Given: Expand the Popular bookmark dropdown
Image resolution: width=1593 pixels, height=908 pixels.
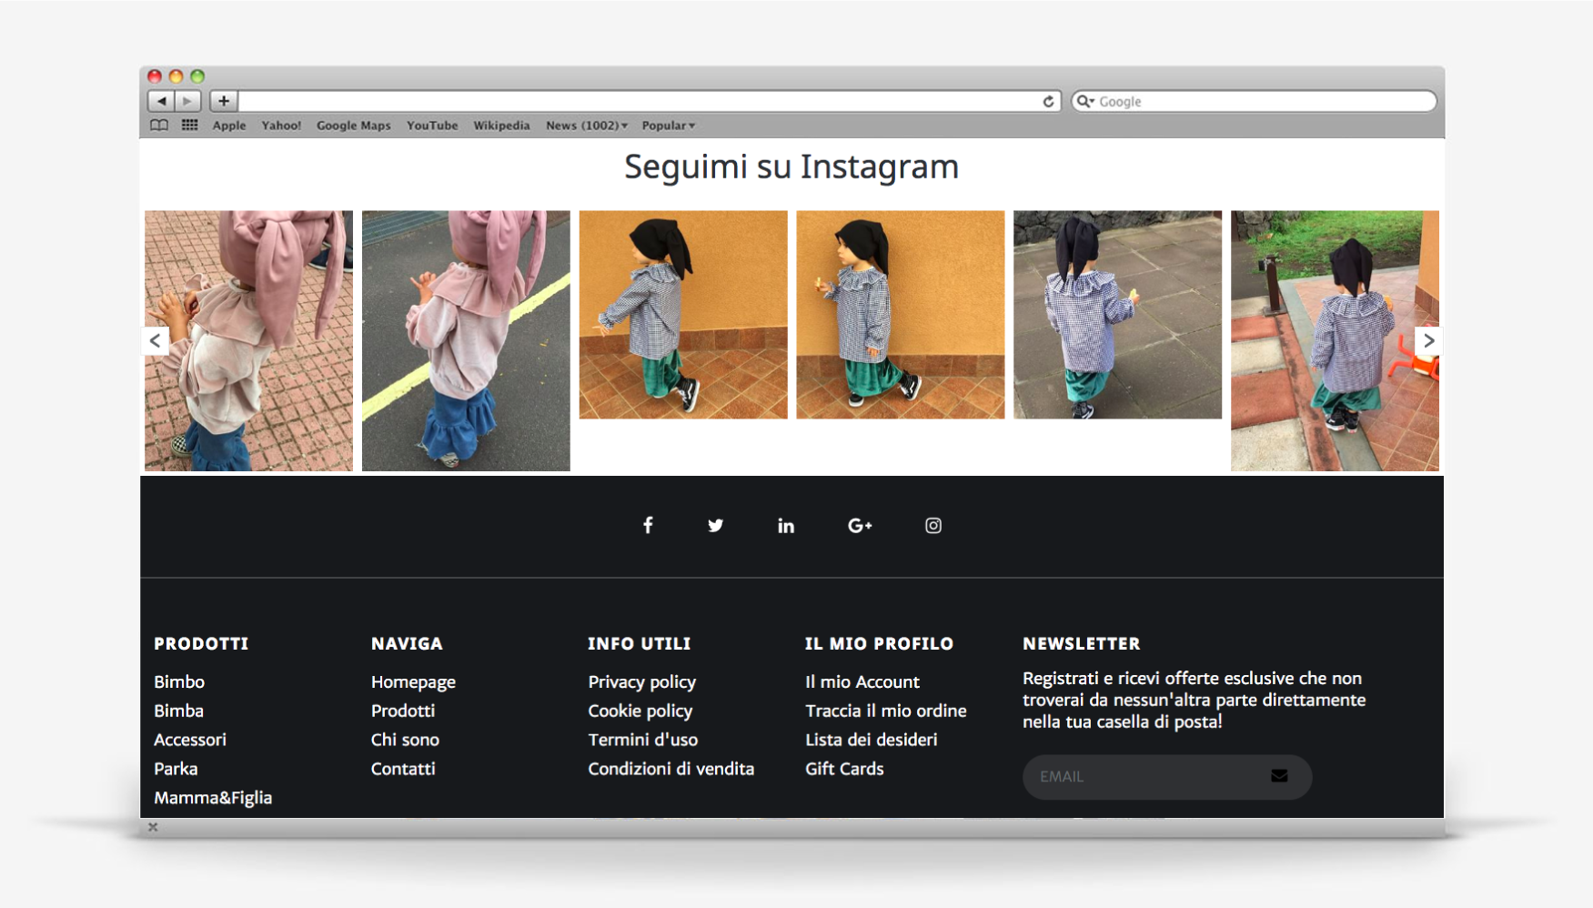Looking at the screenshot, I should tap(669, 126).
